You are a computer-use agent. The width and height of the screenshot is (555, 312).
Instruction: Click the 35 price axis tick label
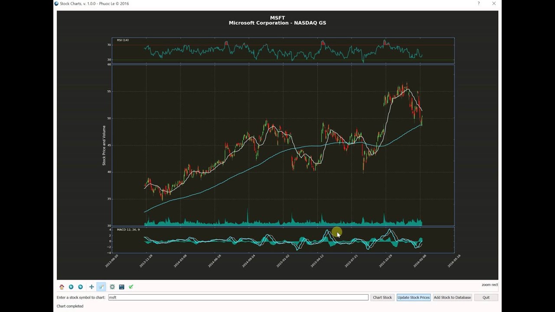point(109,199)
